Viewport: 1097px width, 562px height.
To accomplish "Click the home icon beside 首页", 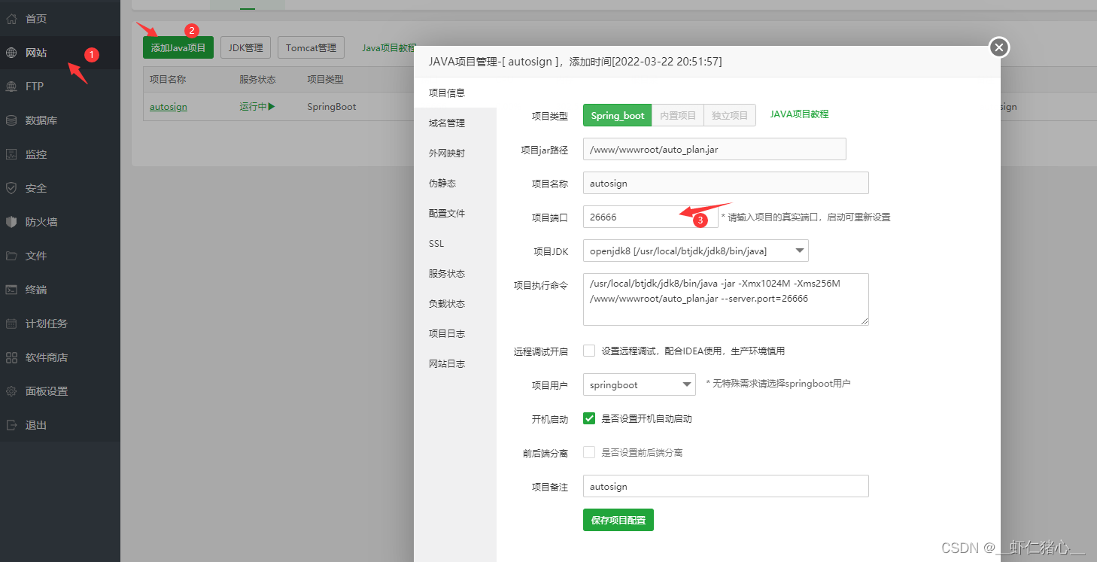I will pos(11,19).
